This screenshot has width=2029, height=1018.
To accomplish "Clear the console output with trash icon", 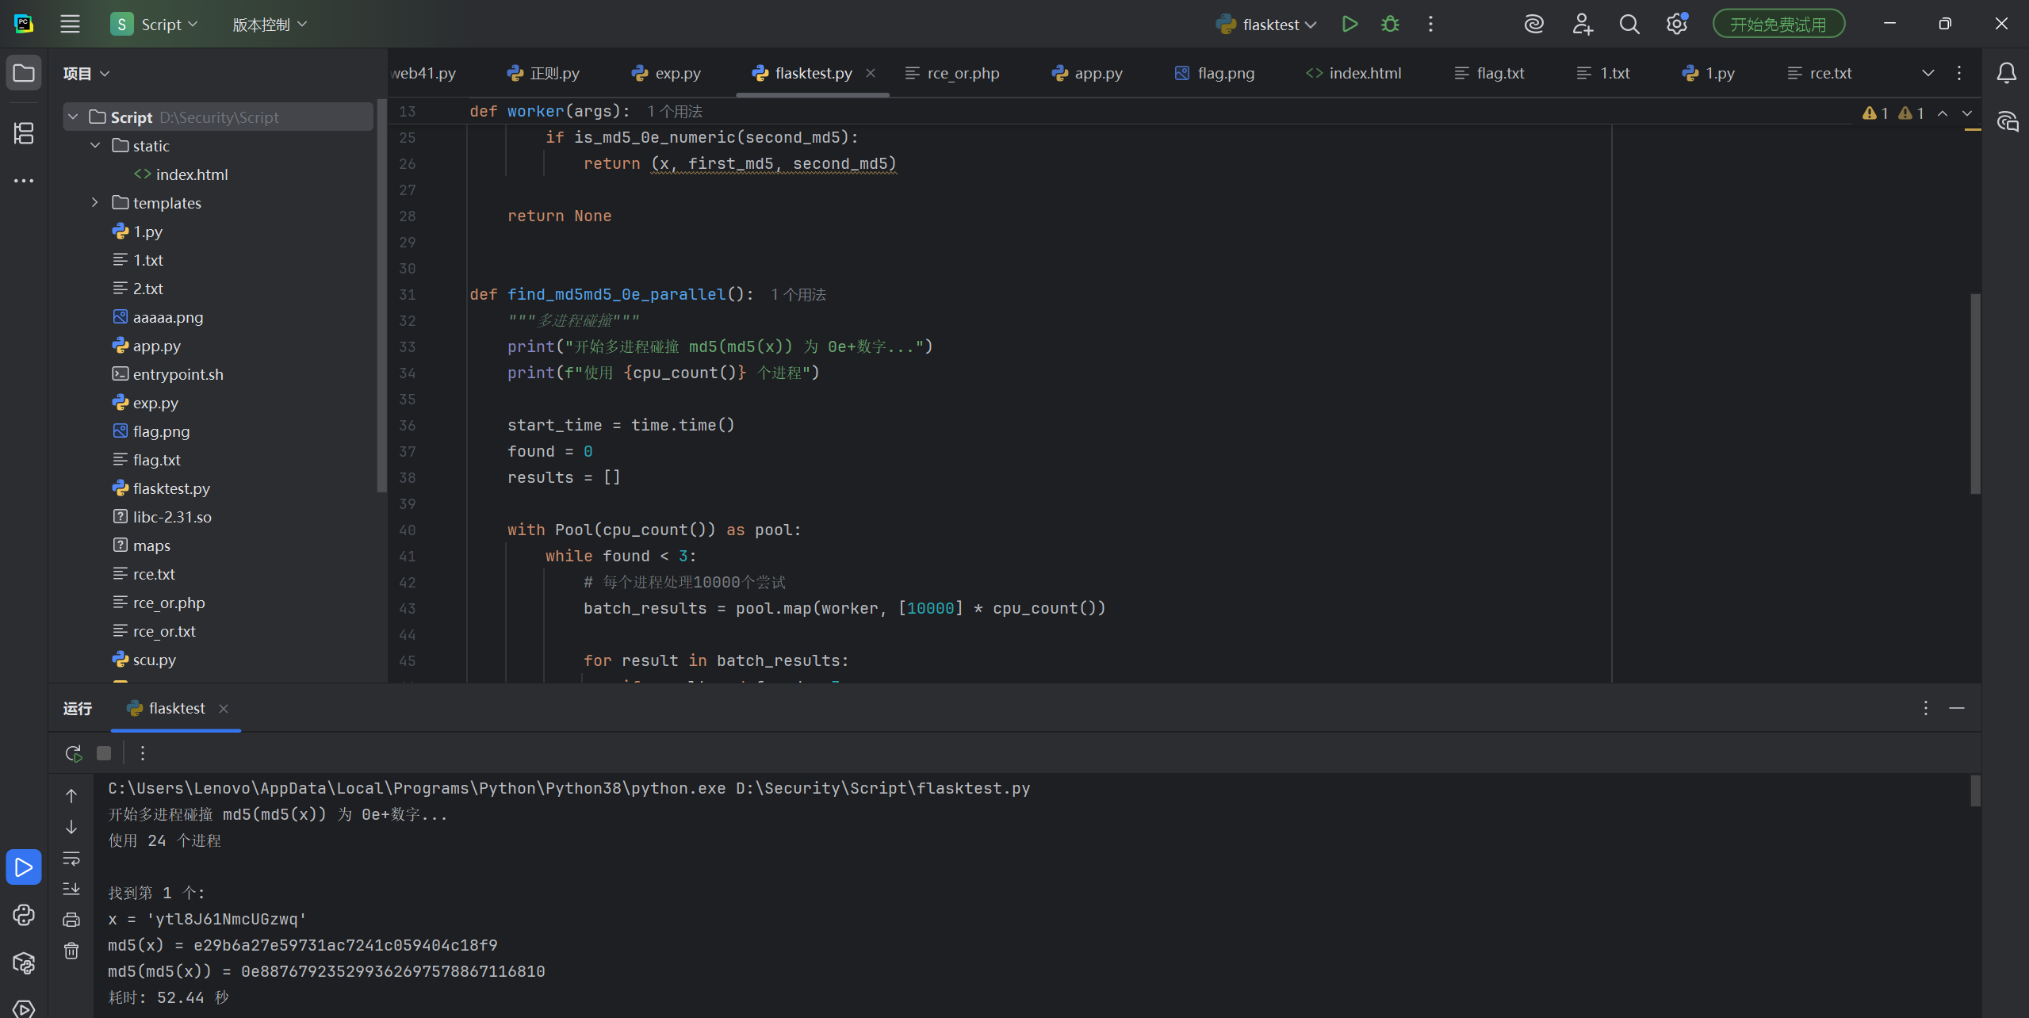I will click(x=71, y=951).
